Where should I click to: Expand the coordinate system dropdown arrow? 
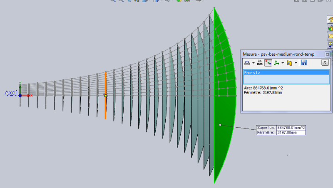pos(283,63)
